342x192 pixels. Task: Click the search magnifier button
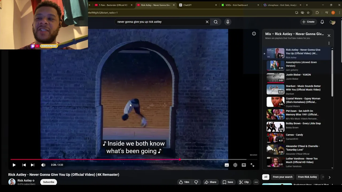[216, 22]
